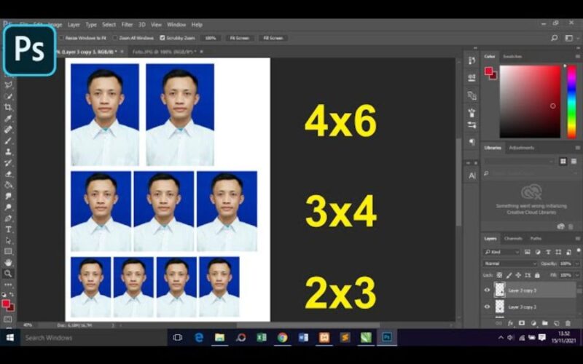Hide the Layer 3 copy 3 layer
The width and height of the screenshot is (583, 364).
(487, 290)
